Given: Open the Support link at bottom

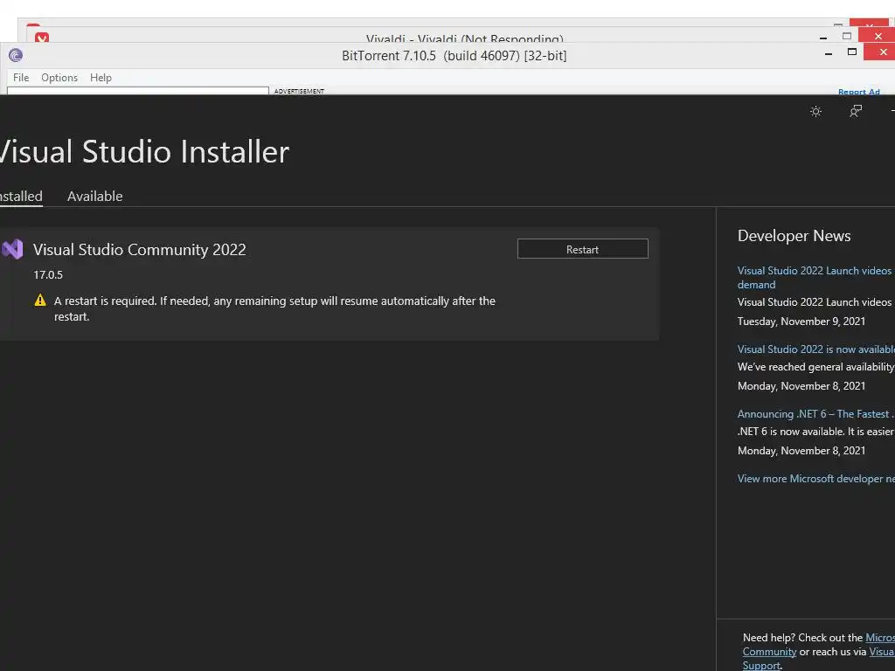Looking at the screenshot, I should tap(761, 665).
